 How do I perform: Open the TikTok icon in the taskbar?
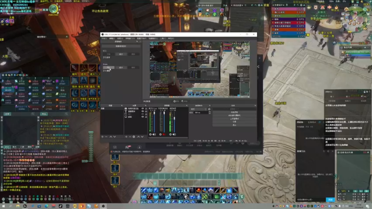click(60, 206)
